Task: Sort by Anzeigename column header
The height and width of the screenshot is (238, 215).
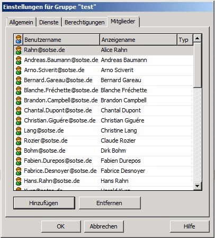Action: [138, 40]
